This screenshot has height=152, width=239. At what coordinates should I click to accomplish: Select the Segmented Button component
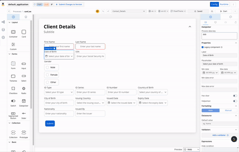point(13,115)
